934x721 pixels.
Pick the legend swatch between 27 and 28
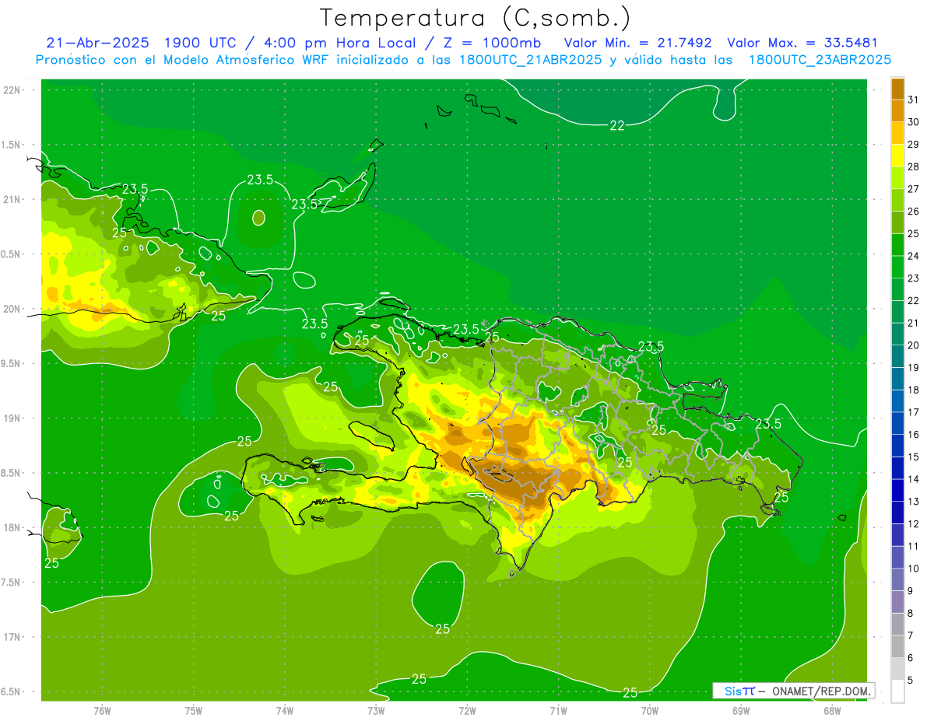point(897,178)
